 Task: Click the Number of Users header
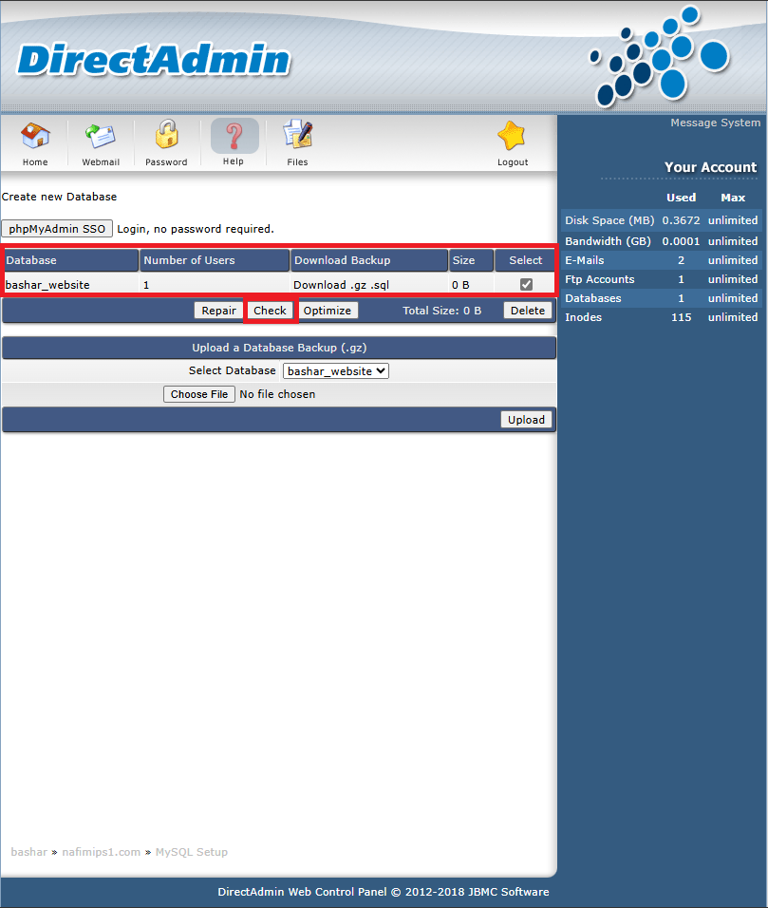215,260
